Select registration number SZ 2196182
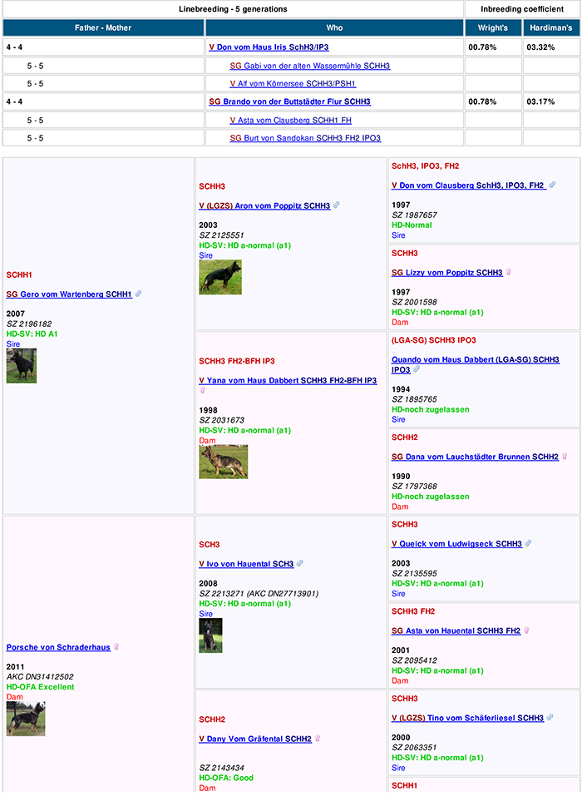 pyautogui.click(x=29, y=324)
